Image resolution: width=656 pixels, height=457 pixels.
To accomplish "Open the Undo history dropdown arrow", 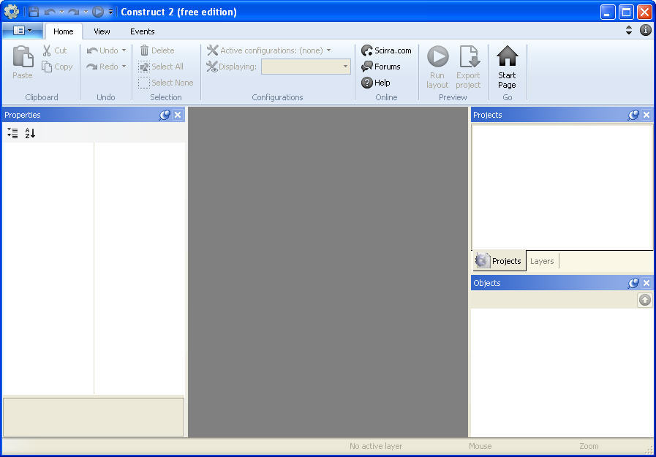I will tap(124, 50).
